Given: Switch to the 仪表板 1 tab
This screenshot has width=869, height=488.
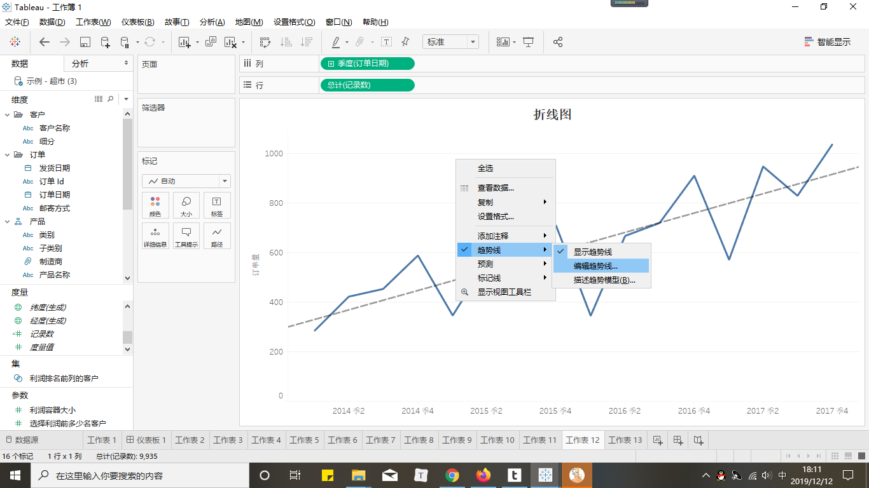Looking at the screenshot, I should [146, 440].
